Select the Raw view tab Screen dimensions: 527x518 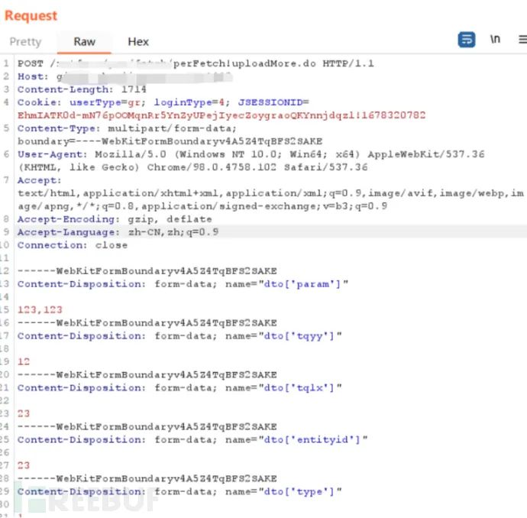[x=85, y=42]
